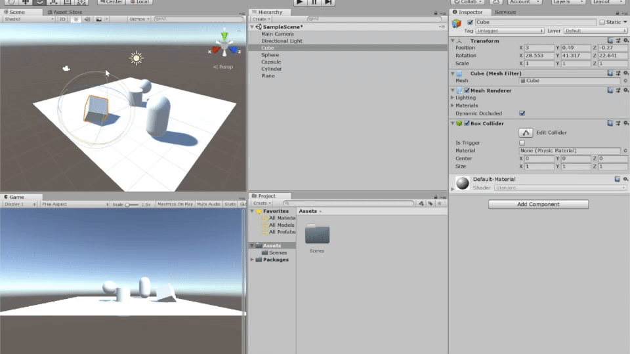630x354 pixels.
Task: Select the Rotate tool in the toolbar
Action: [x=40, y=2]
